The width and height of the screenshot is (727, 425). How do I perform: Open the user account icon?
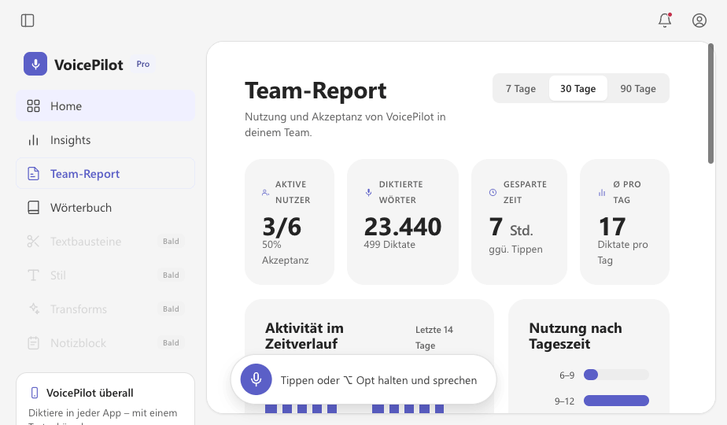[699, 20]
